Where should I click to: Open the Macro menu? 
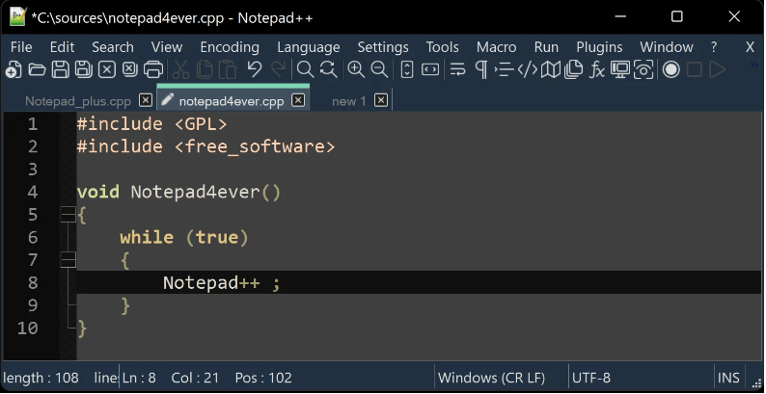(496, 47)
